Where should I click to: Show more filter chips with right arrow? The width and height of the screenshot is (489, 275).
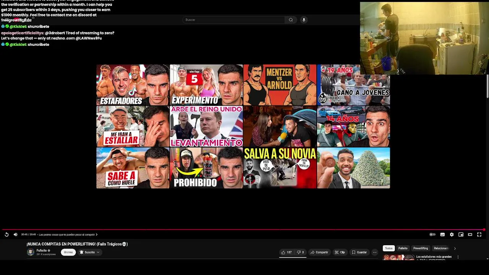[x=455, y=248]
